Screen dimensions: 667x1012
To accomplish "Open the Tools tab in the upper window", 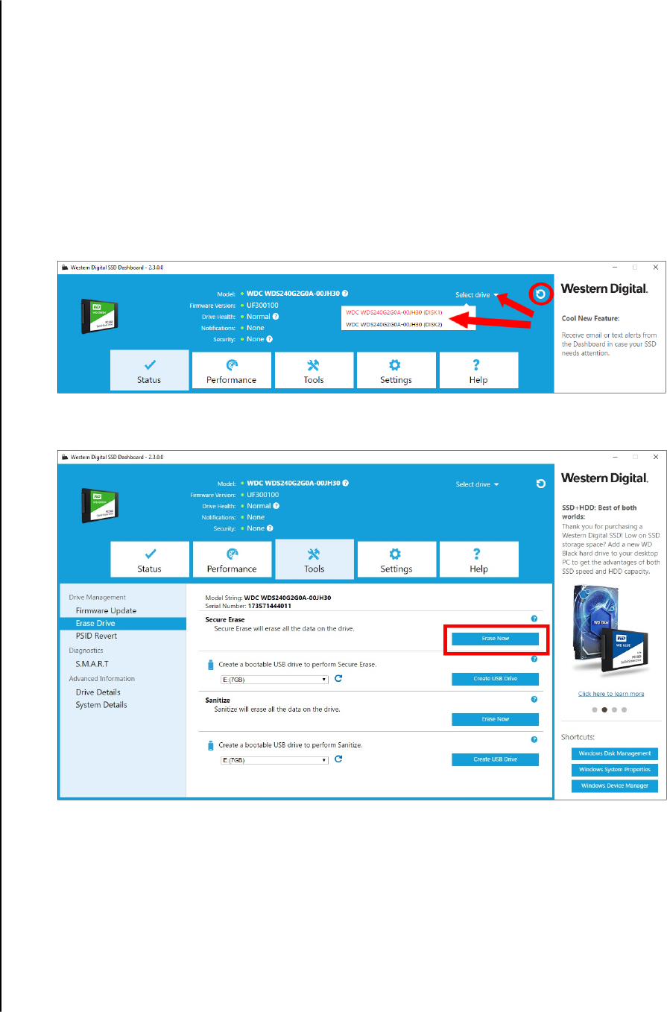I will point(314,370).
